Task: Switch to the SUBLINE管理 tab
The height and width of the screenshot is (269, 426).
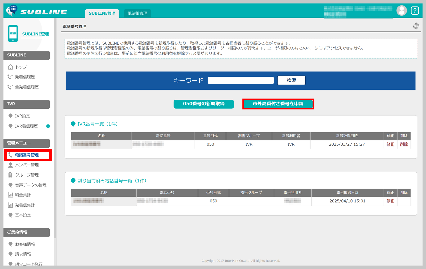Action: [102, 13]
